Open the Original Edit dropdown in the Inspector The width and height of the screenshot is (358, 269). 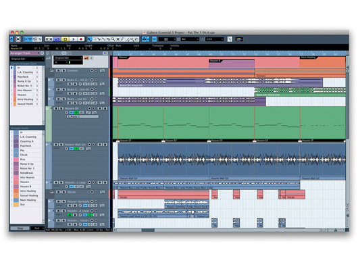coord(27,59)
